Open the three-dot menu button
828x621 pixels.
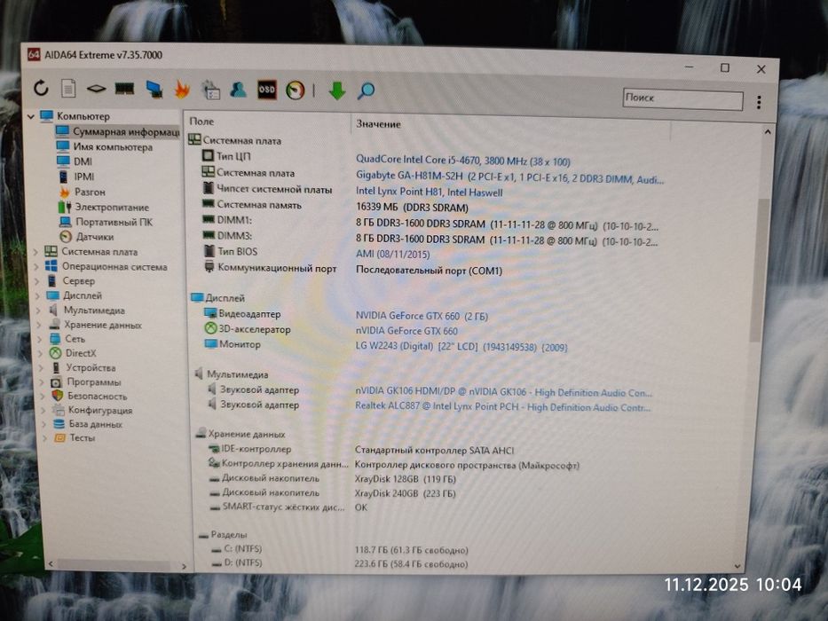[759, 102]
